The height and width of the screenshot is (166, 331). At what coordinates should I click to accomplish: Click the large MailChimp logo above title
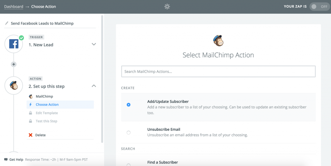pyautogui.click(x=218, y=40)
